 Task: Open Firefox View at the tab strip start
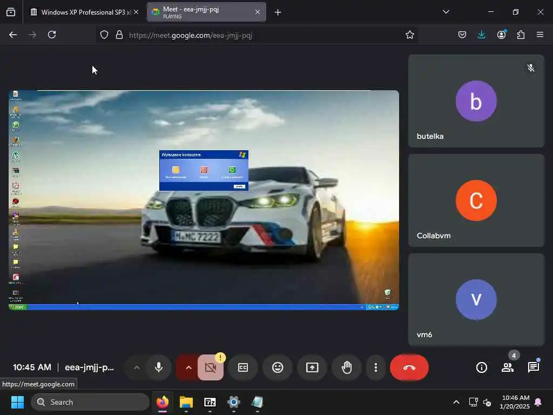[x=11, y=12]
